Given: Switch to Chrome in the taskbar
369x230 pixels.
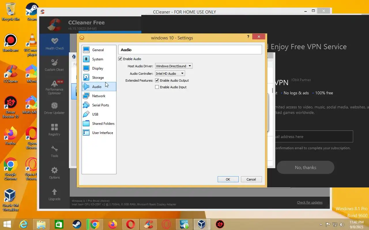Looking at the screenshot, I should pos(95,224).
